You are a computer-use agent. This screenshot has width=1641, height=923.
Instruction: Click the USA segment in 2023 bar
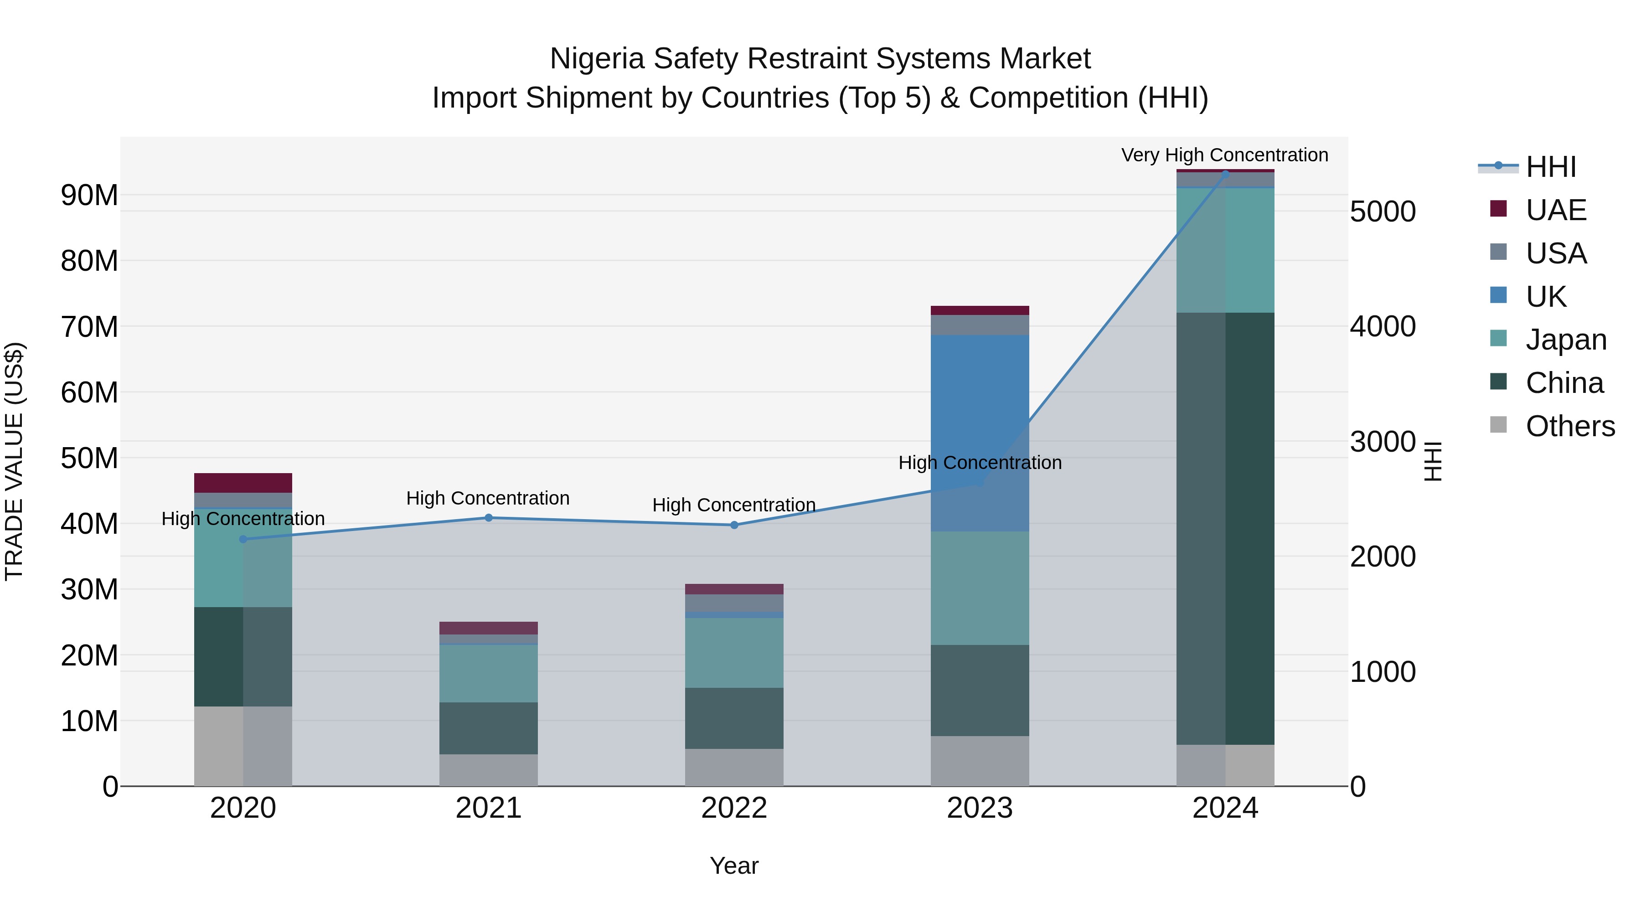[x=980, y=325]
